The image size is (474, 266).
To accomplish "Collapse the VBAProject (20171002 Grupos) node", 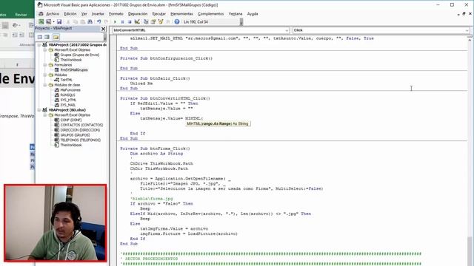I will point(39,45).
